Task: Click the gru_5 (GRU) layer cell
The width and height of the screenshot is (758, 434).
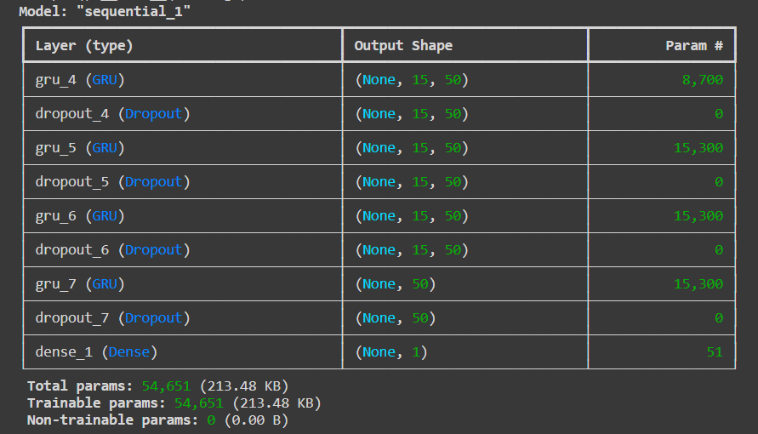Action: (x=80, y=148)
